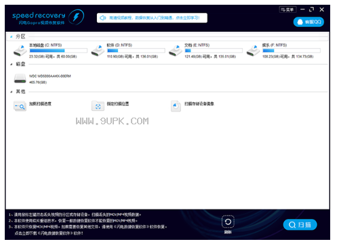Click the refresh (刷新) circular arrow icon
The width and height of the screenshot is (337, 246).
click(x=228, y=222)
